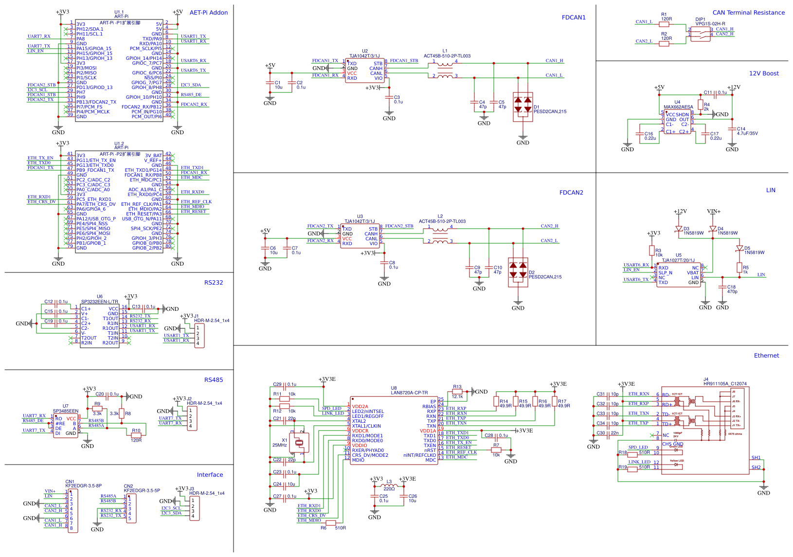793x557 pixels.
Task: Select the D5 1N5819W diode near LIN
Action: click(739, 248)
